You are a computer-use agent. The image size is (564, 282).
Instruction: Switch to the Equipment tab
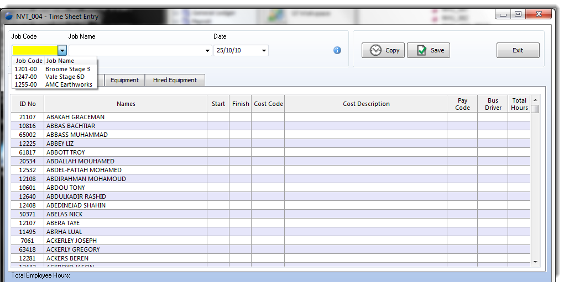click(x=124, y=80)
